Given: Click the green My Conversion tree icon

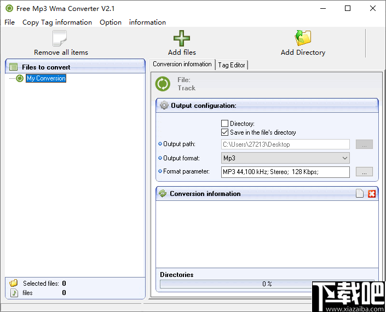Looking at the screenshot, I should pyautogui.click(x=20, y=78).
